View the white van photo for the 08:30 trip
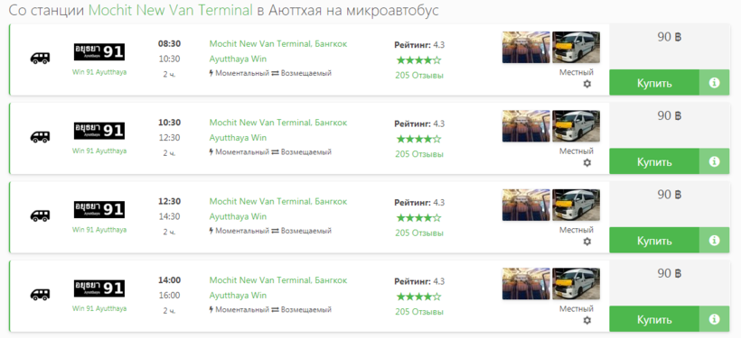Viewport: 741px width, 338px height. (576, 47)
